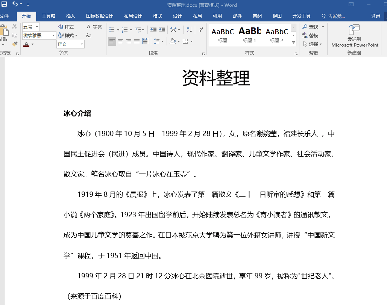Switch to the 工具箱 tab
This screenshot has height=305, width=387.
tap(49, 16)
